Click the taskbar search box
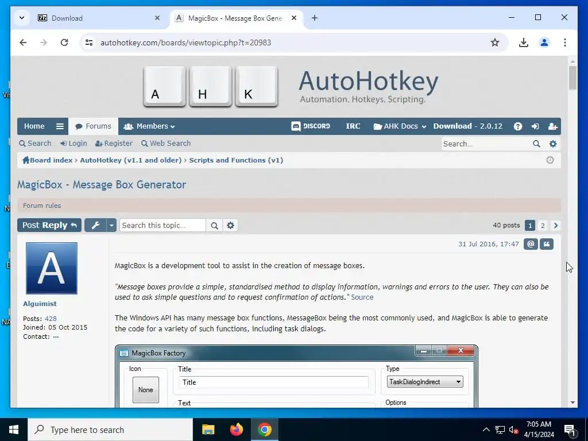The height and width of the screenshot is (441, 588). tap(110, 430)
